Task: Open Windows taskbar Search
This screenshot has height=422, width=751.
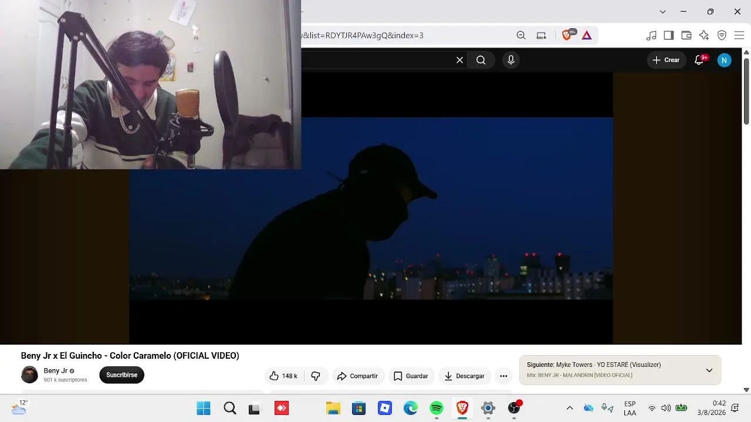Action: click(x=230, y=408)
